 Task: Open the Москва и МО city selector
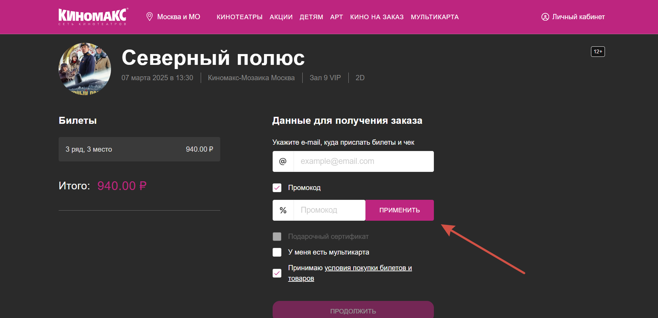tap(173, 17)
